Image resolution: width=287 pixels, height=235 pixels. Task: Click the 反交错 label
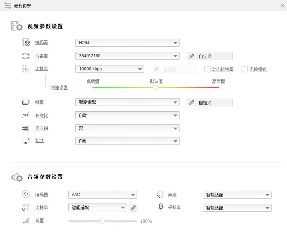pos(41,128)
